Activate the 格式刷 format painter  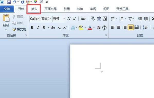pos(19,29)
